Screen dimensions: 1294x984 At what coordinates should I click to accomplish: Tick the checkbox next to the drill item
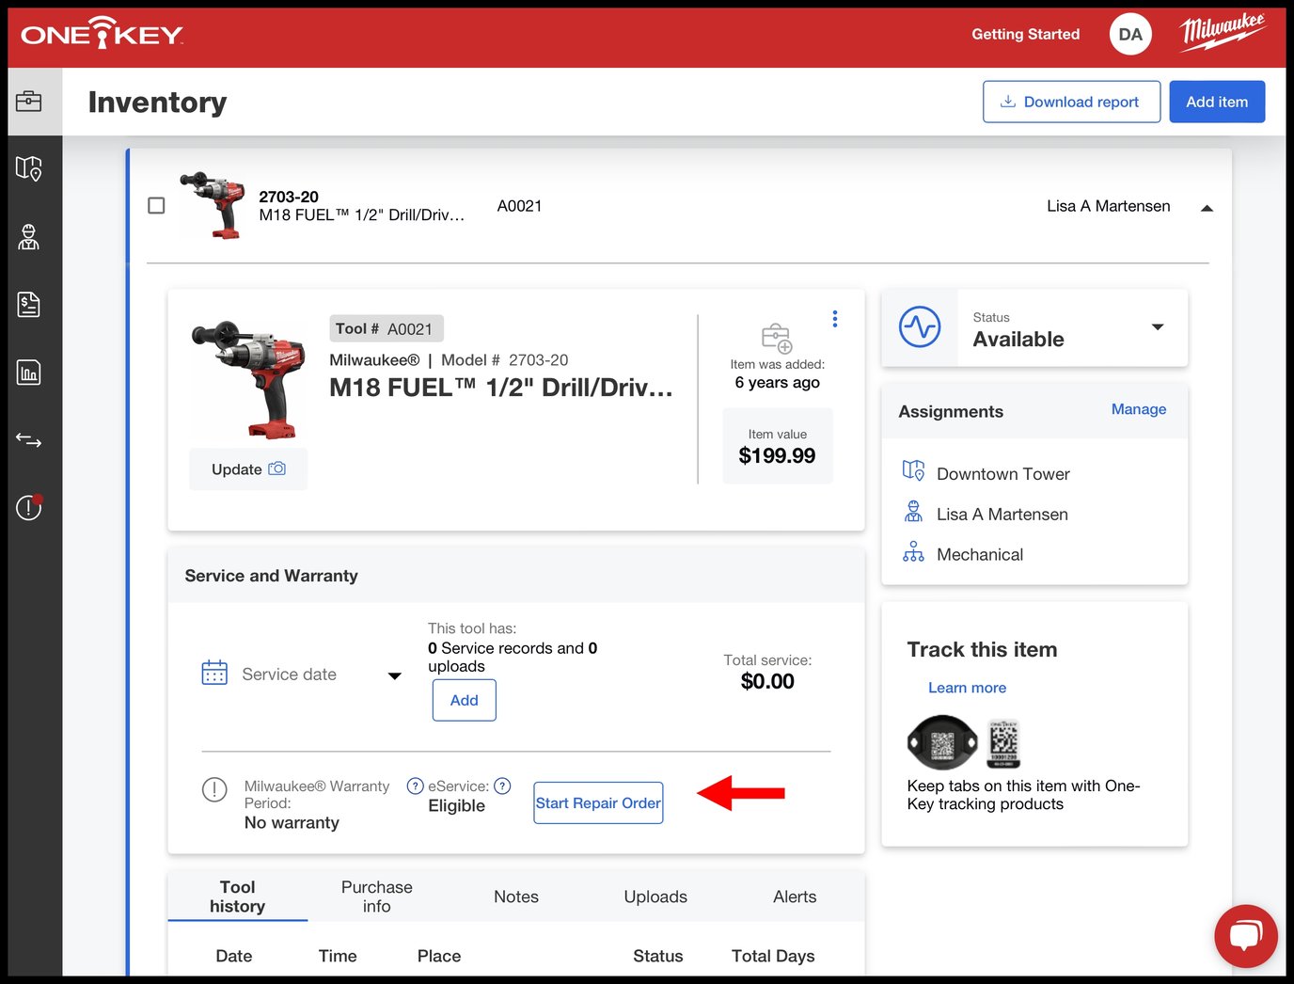point(156,205)
